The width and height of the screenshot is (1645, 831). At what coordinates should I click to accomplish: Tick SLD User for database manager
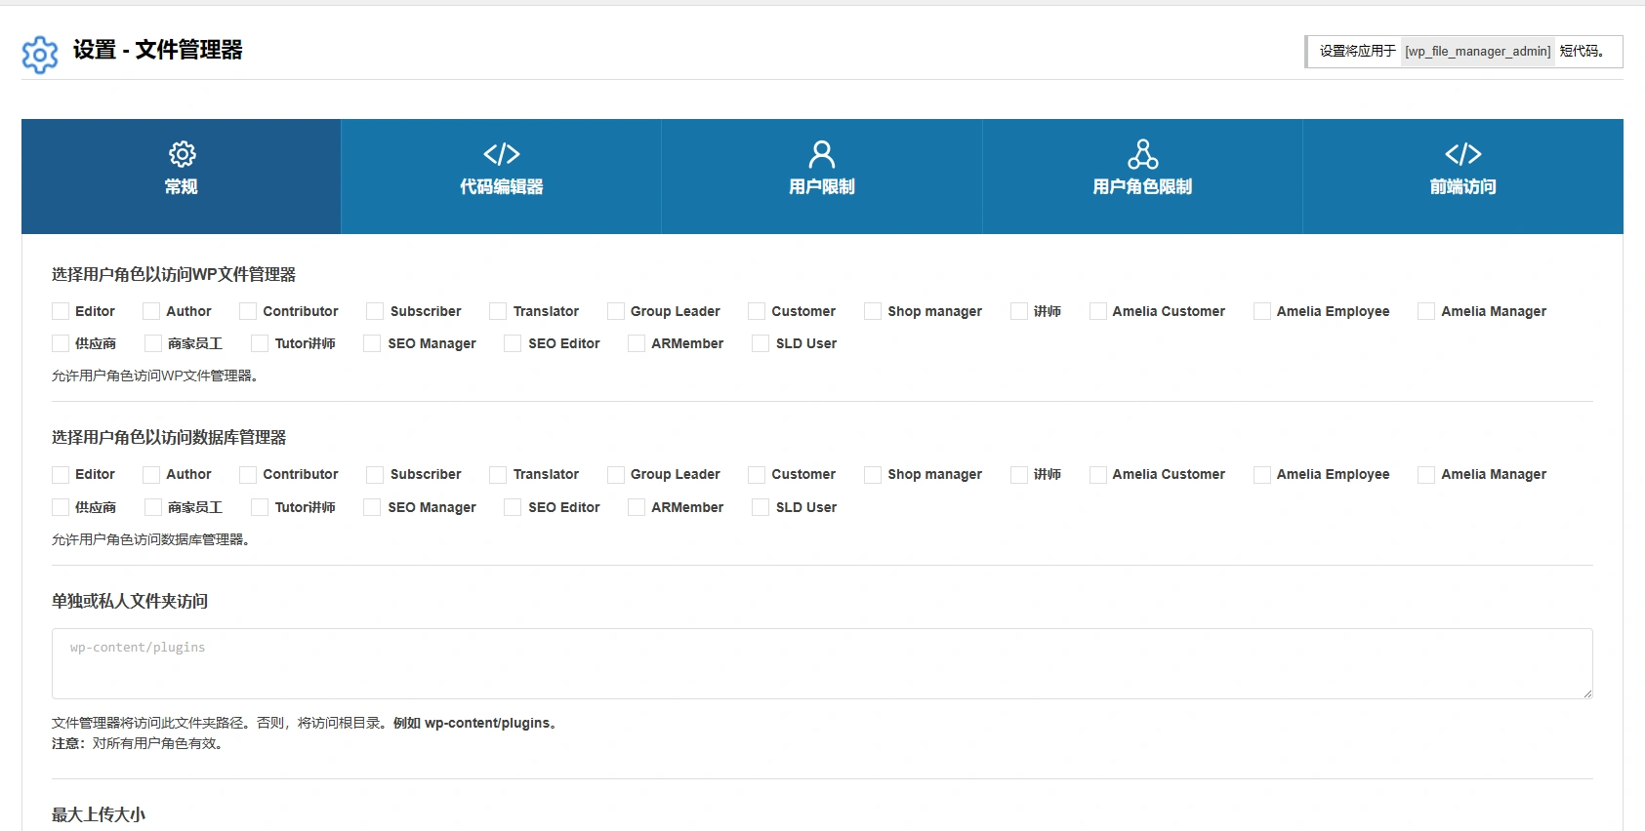pyautogui.click(x=761, y=507)
